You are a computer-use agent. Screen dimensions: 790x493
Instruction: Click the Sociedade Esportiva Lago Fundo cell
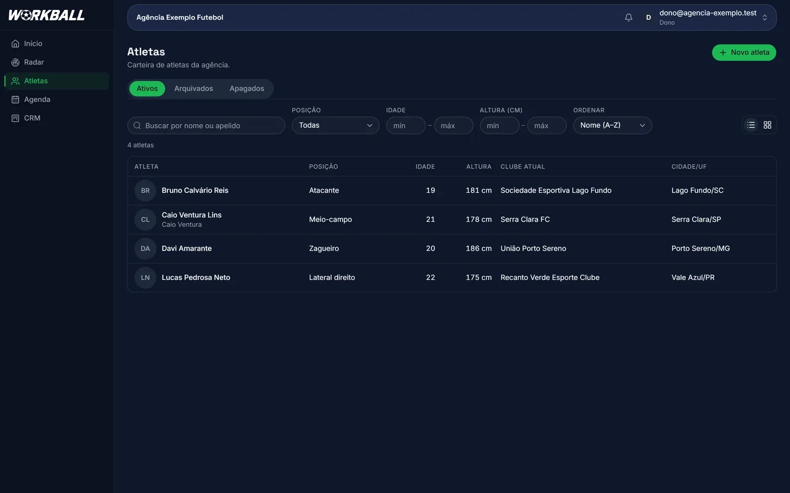pyautogui.click(x=556, y=191)
